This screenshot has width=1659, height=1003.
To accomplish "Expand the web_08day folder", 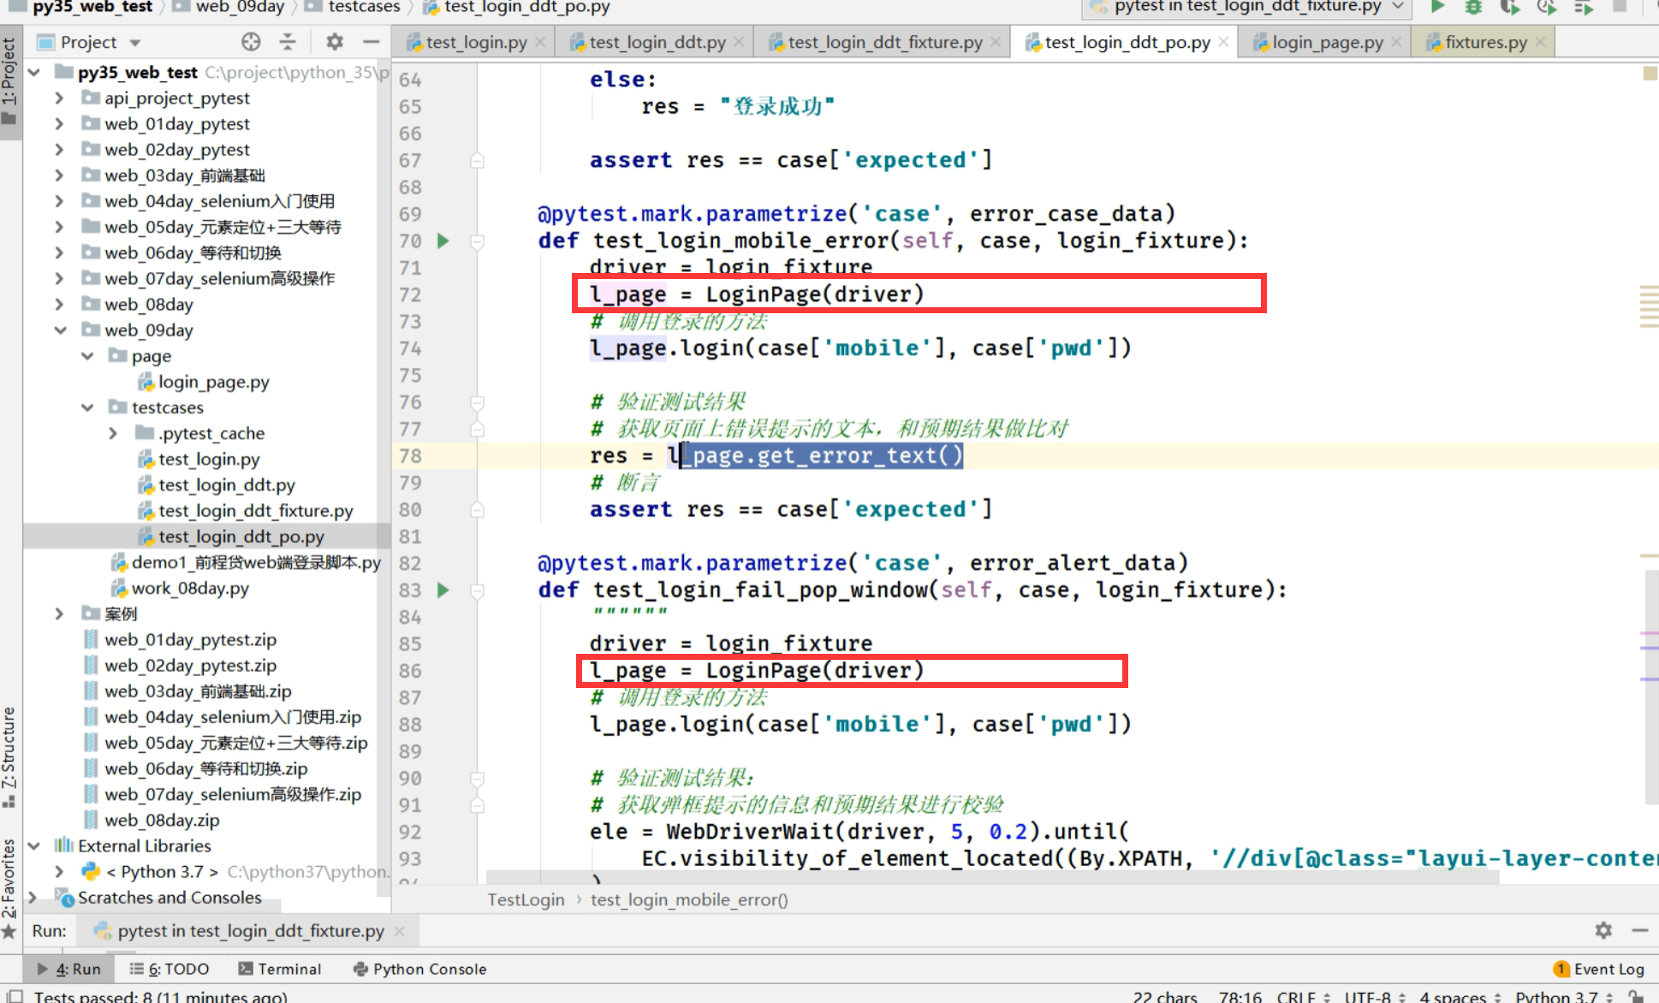I will (x=59, y=305).
